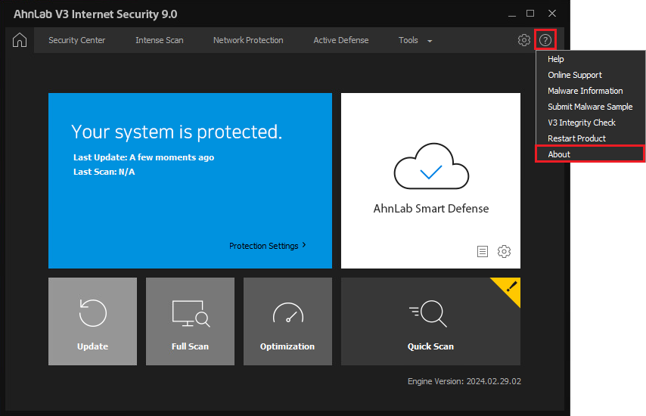
Task: Expand the Tools dropdown menu
Action: (415, 40)
